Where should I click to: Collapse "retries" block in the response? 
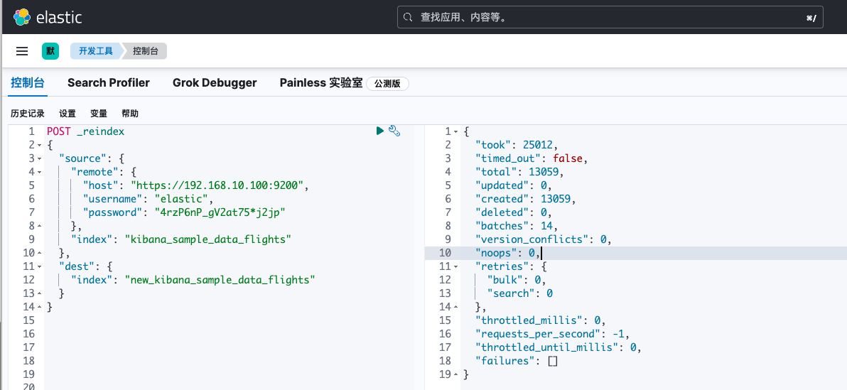pos(455,266)
